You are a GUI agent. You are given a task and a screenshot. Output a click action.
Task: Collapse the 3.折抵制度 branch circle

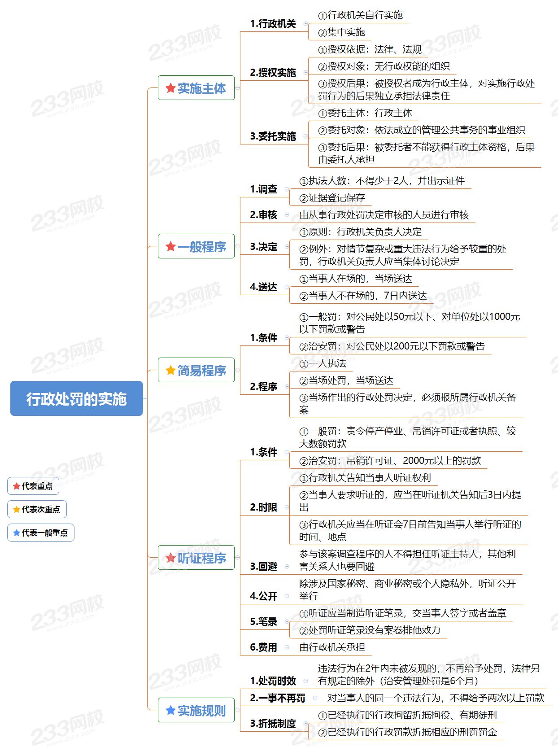305,723
